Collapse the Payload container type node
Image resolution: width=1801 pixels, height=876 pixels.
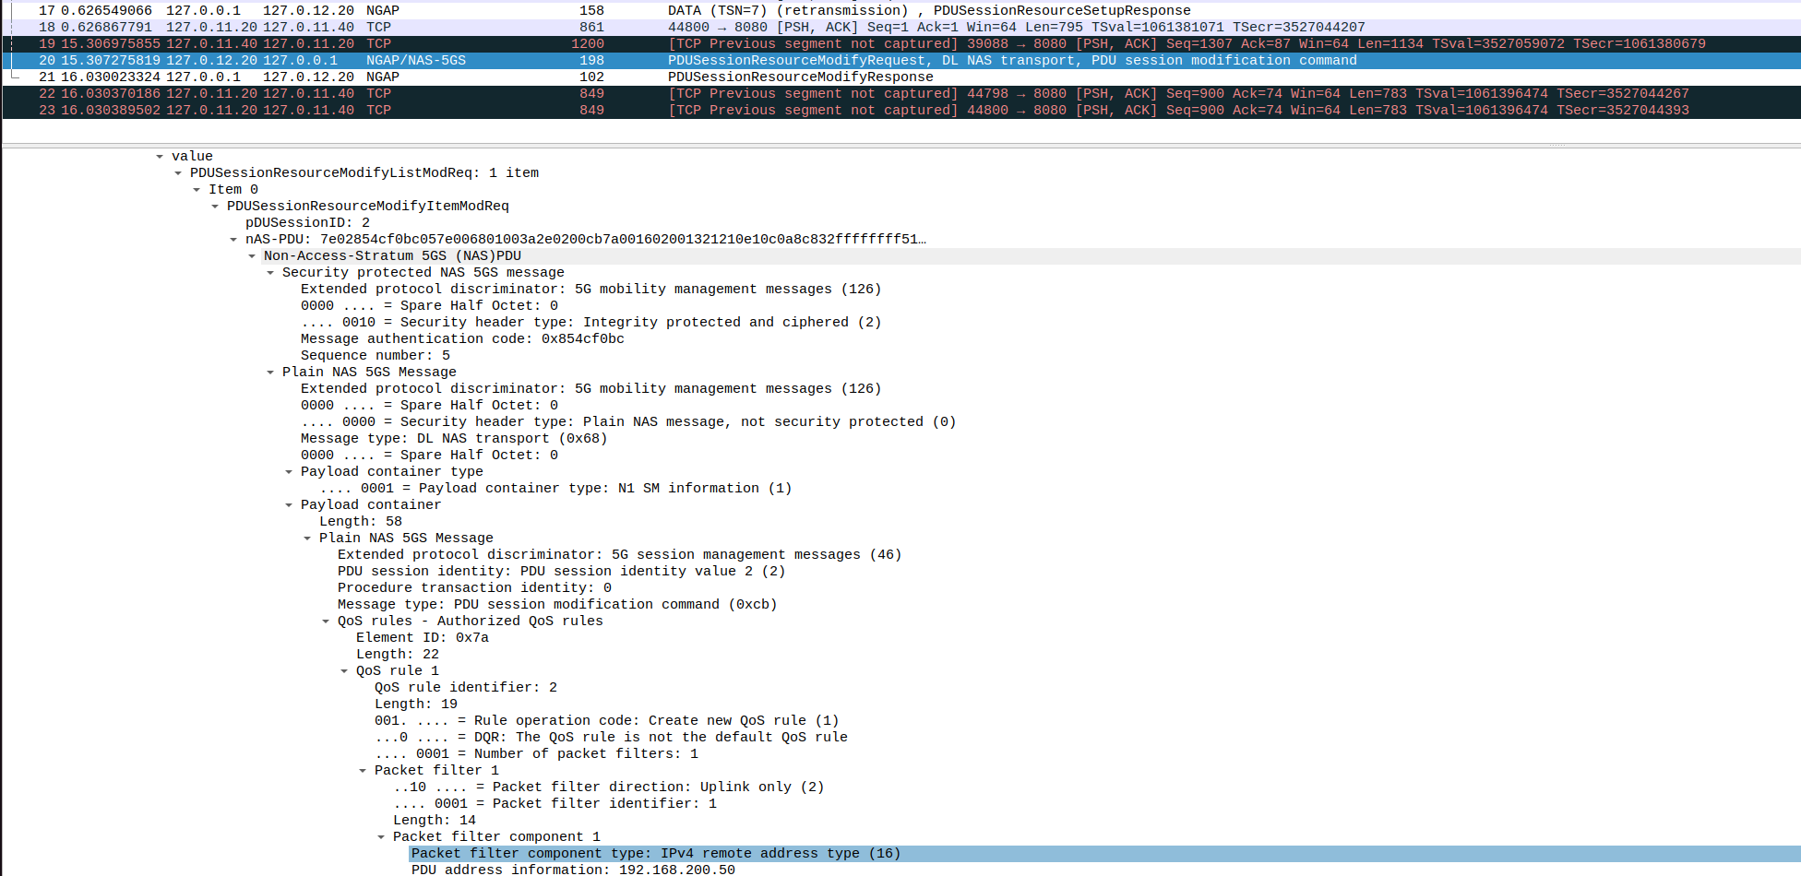pyautogui.click(x=289, y=471)
